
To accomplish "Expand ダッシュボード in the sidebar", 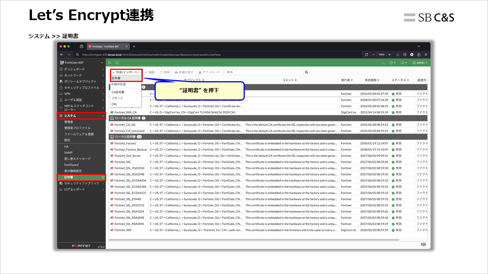I will 81,69.
